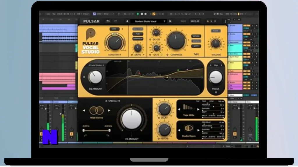298x167 pixels.
Task: Click the DE-ESS knob
Action: [x=156, y=33]
